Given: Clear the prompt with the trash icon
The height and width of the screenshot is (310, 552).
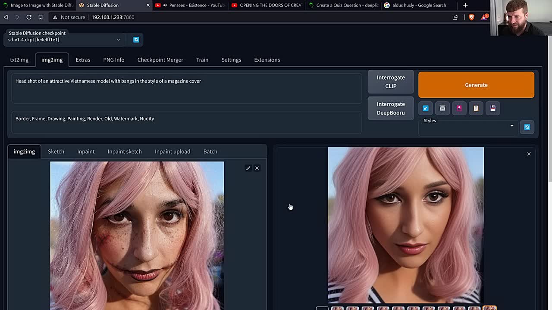Looking at the screenshot, I should pos(442,108).
